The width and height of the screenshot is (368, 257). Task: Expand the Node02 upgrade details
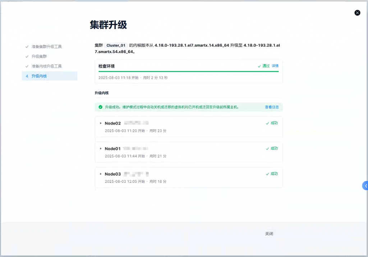click(101, 123)
